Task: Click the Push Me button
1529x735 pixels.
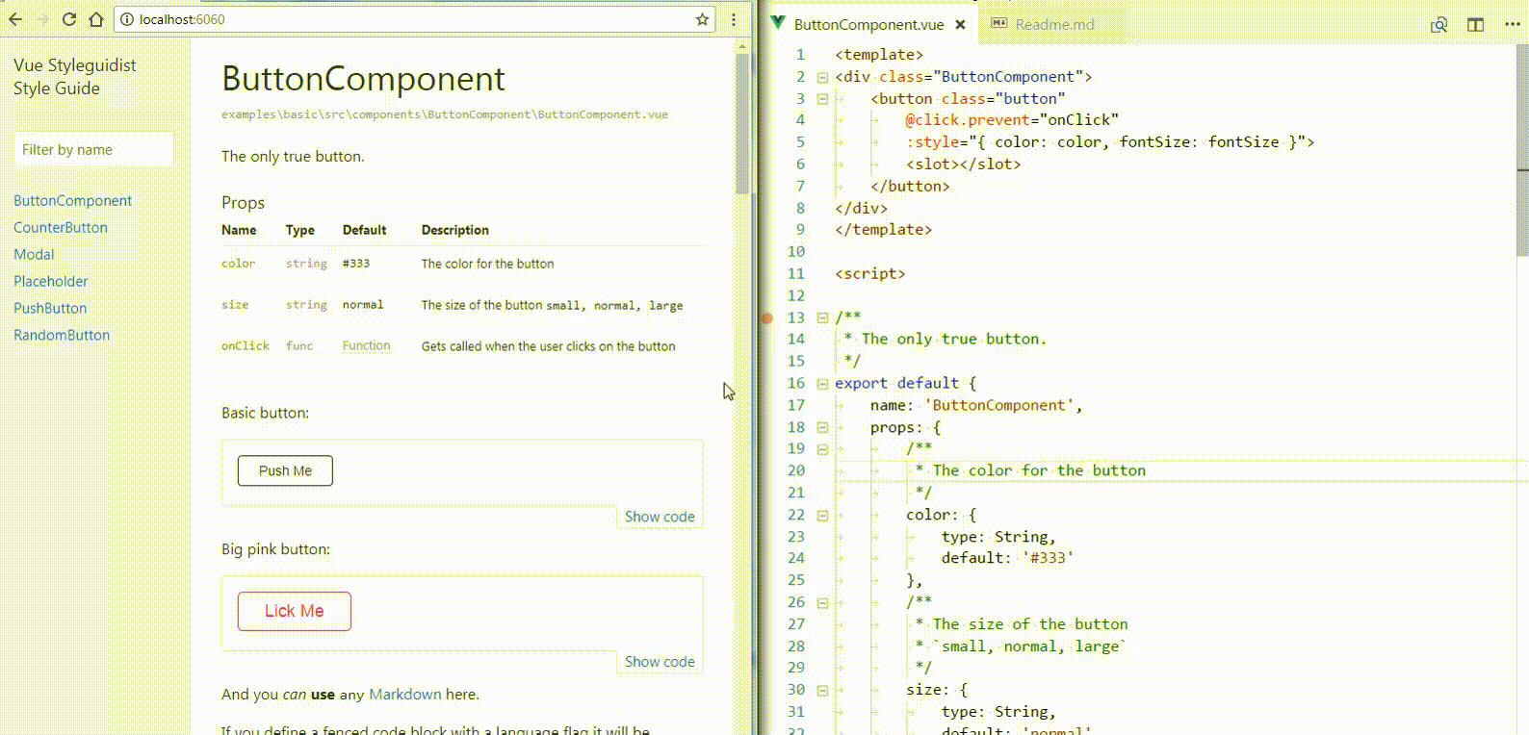Action: [285, 470]
